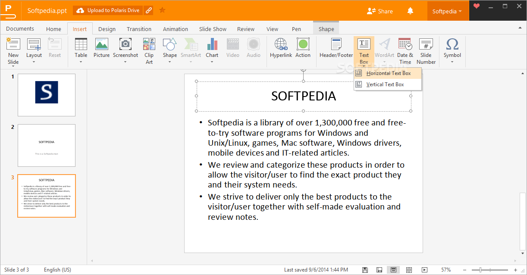Image resolution: width=527 pixels, height=275 pixels.
Task: Switch to the Animation tab
Action: click(x=176, y=29)
